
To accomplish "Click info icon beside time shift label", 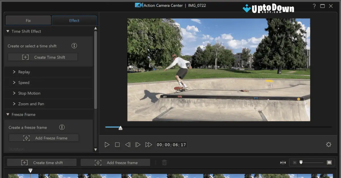I will coord(74,46).
